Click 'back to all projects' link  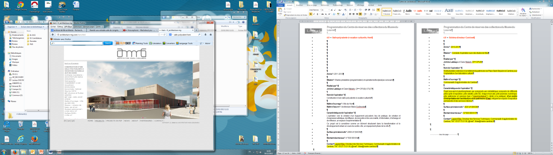tap(71, 63)
